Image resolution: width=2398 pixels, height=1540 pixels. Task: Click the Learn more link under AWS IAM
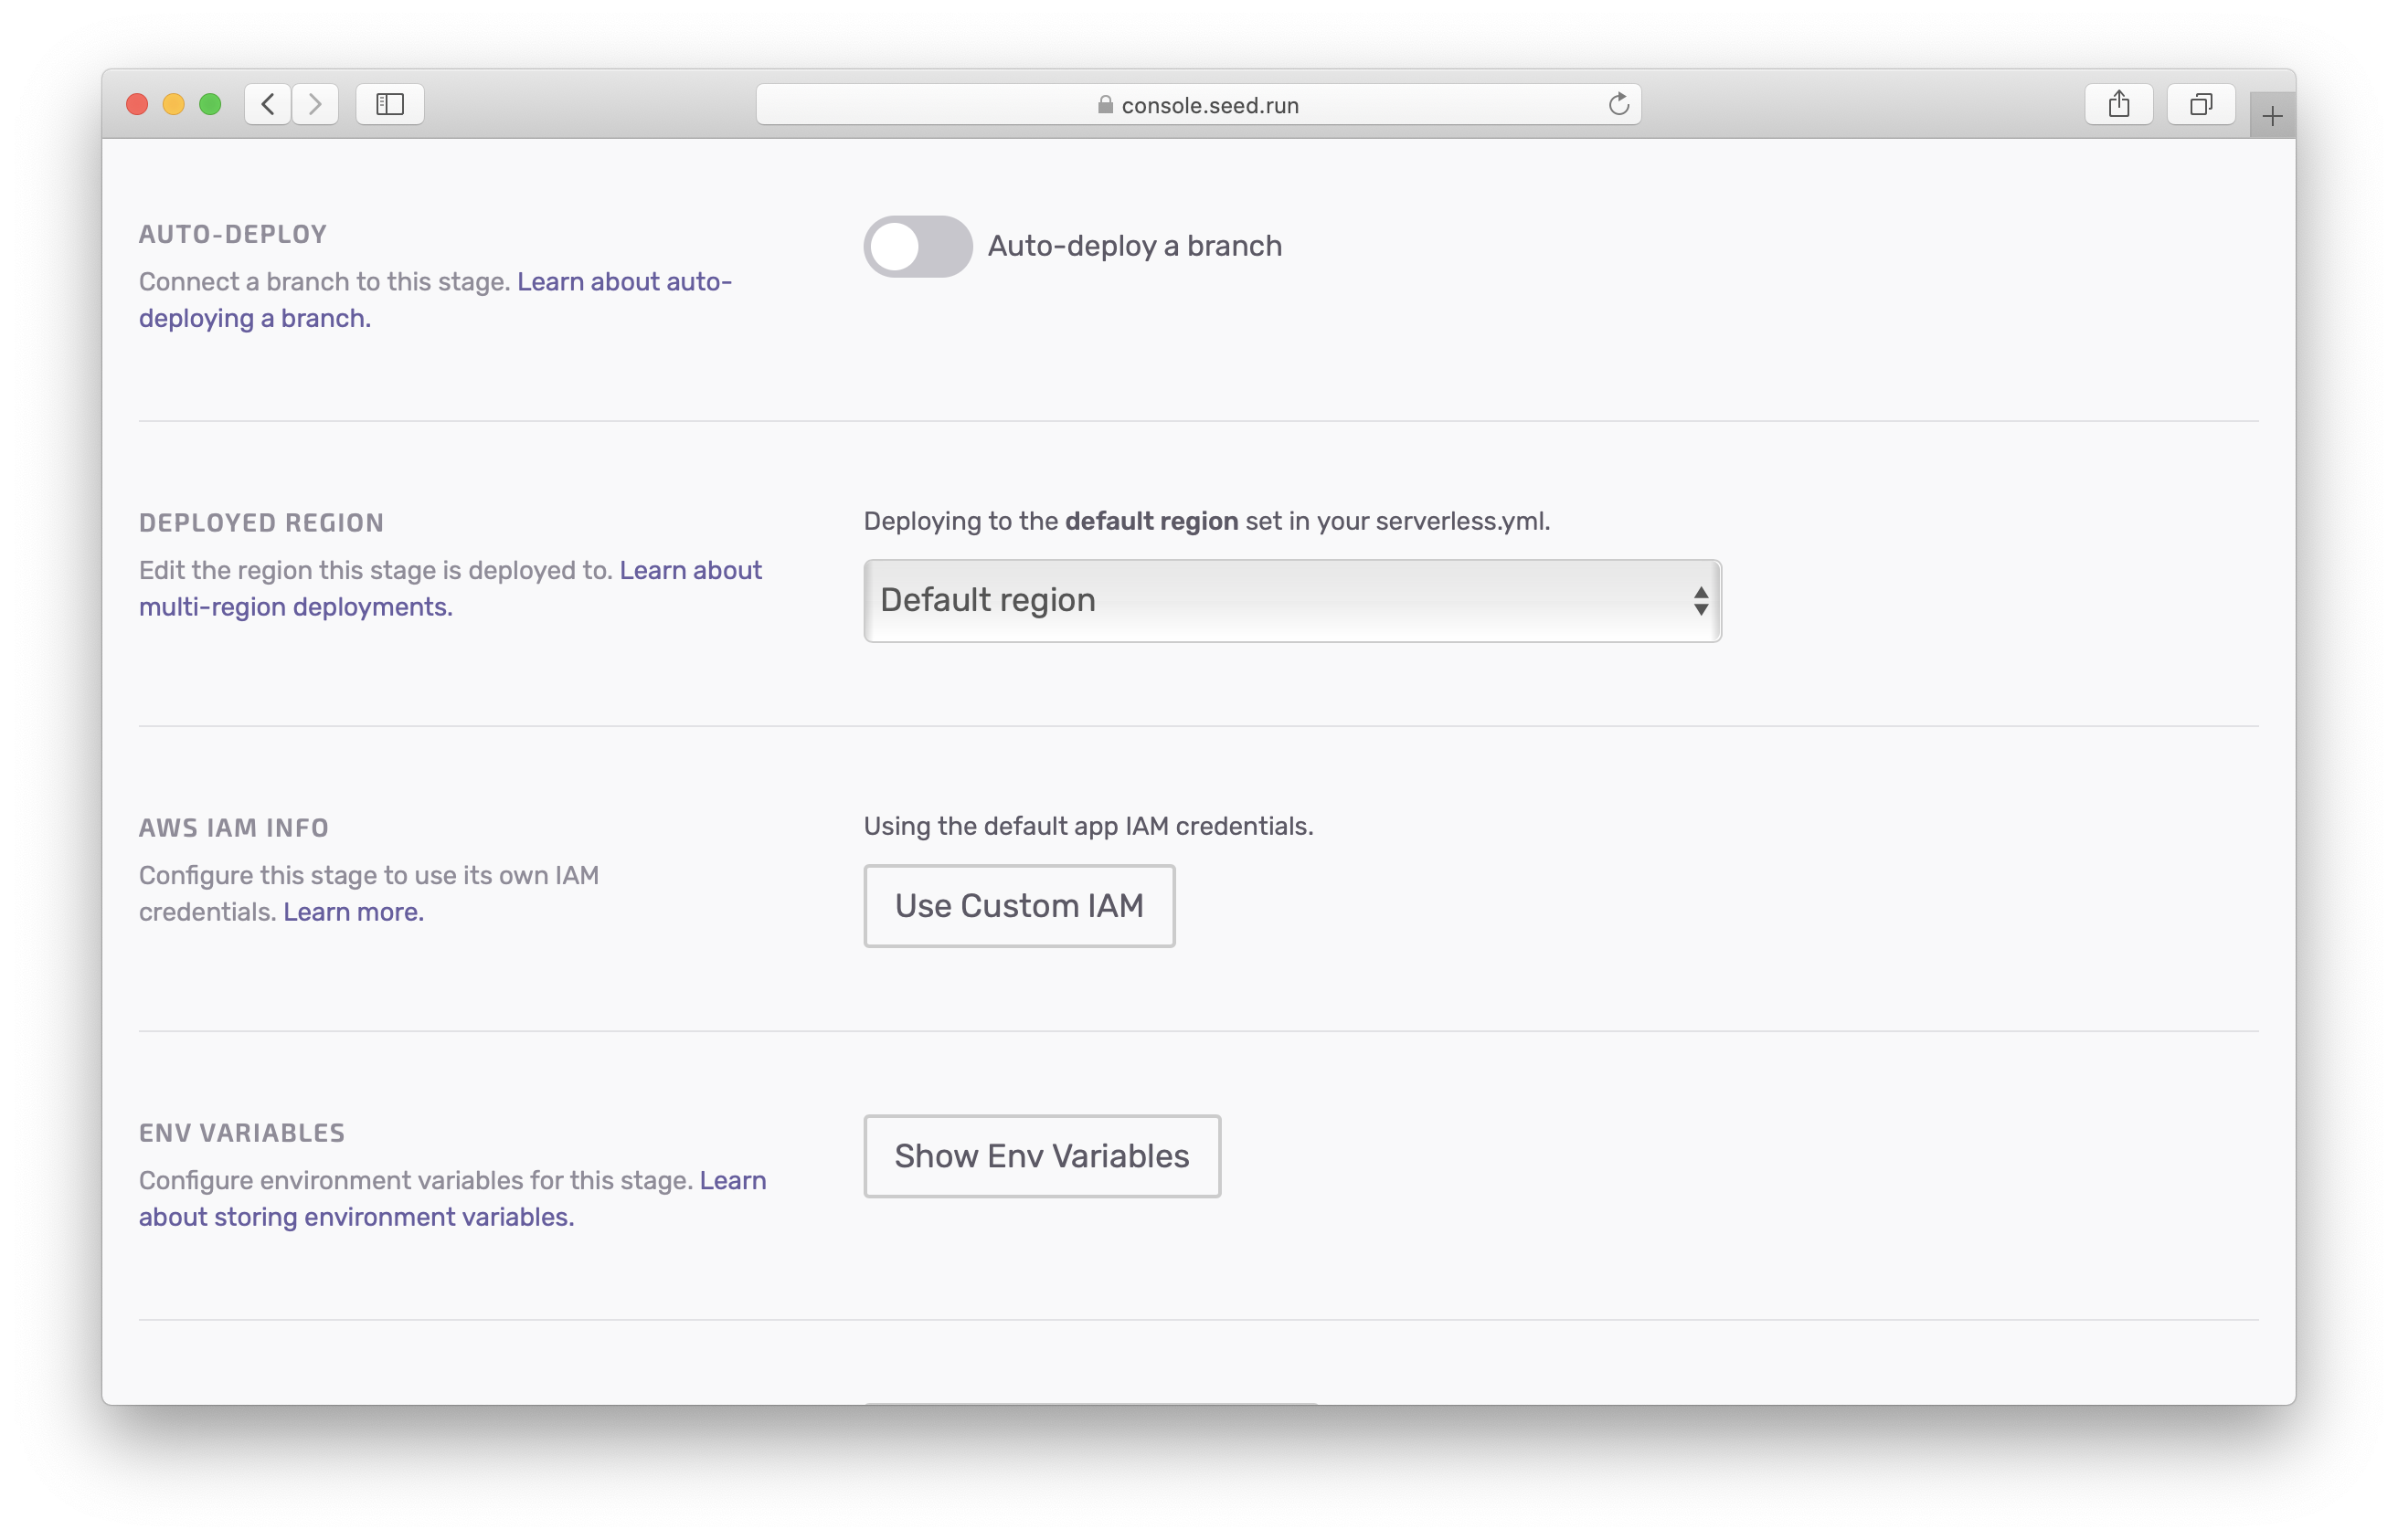[x=351, y=912]
